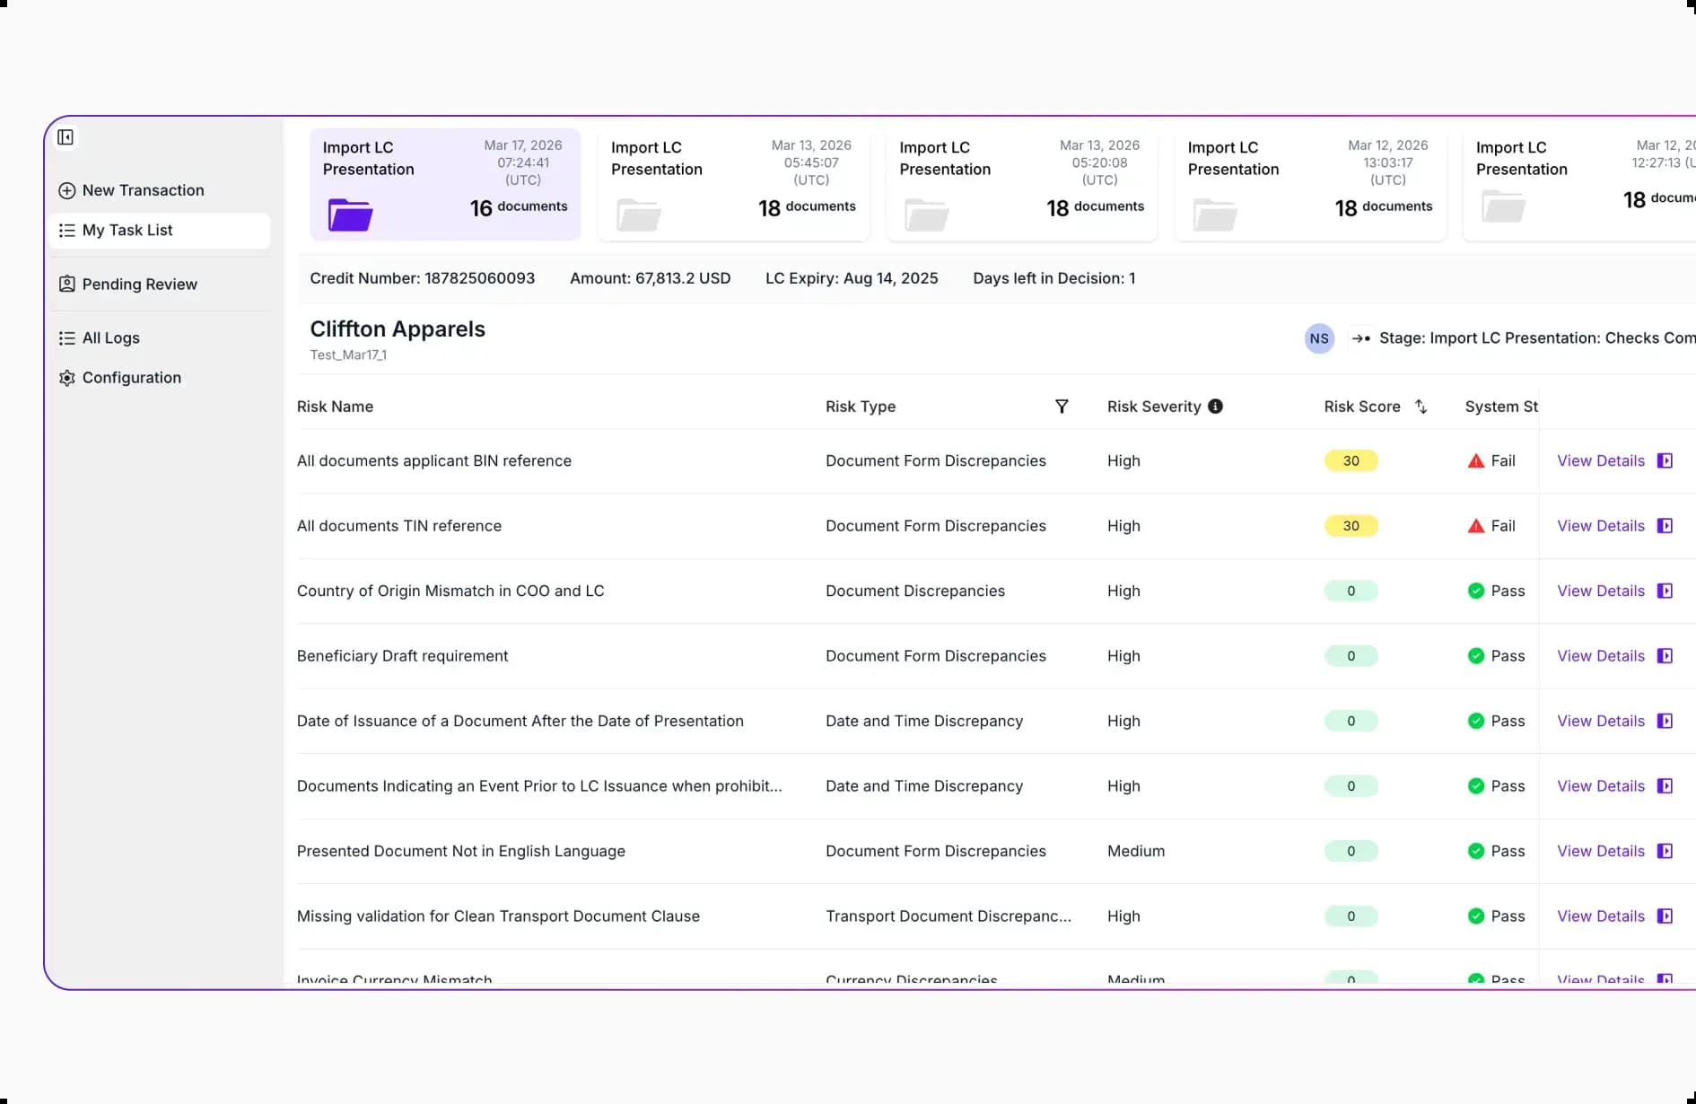Click the Risk Severity info icon
Viewport: 1696px width, 1104px height.
[x=1215, y=407]
